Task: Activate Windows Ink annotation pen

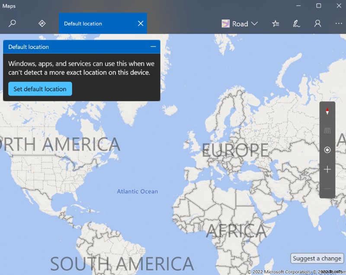Action: pyautogui.click(x=296, y=23)
